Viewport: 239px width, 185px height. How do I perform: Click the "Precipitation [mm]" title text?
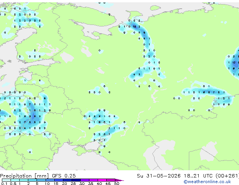pos(25,176)
